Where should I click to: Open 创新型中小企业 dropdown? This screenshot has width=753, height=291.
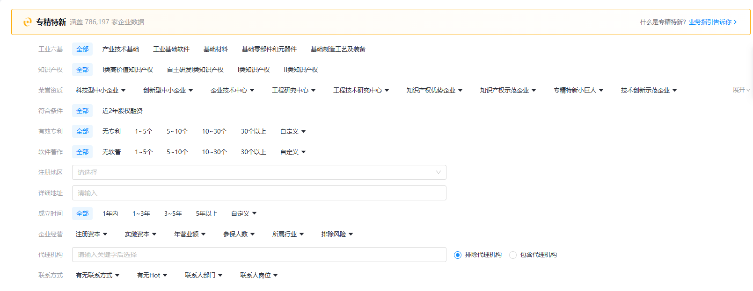point(168,90)
